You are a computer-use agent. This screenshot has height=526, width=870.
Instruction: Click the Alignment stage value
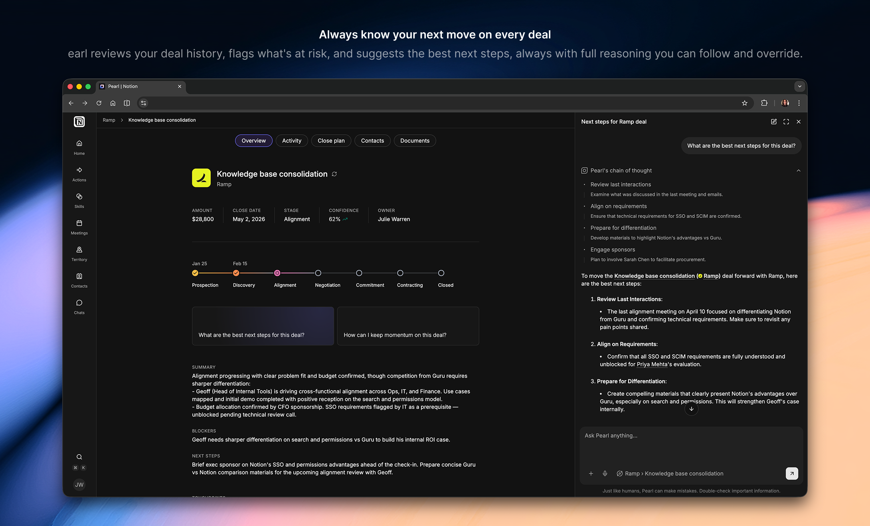(x=297, y=219)
